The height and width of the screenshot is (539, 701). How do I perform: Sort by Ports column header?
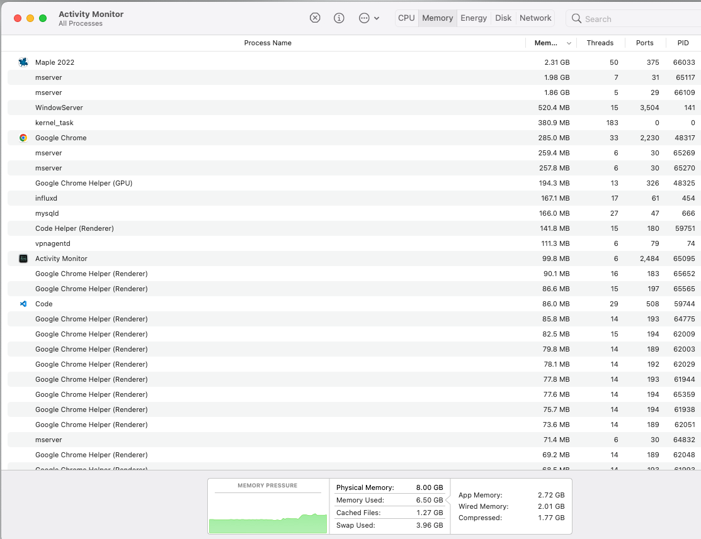pos(645,43)
